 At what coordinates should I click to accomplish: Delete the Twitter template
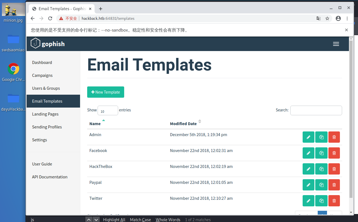(334, 201)
